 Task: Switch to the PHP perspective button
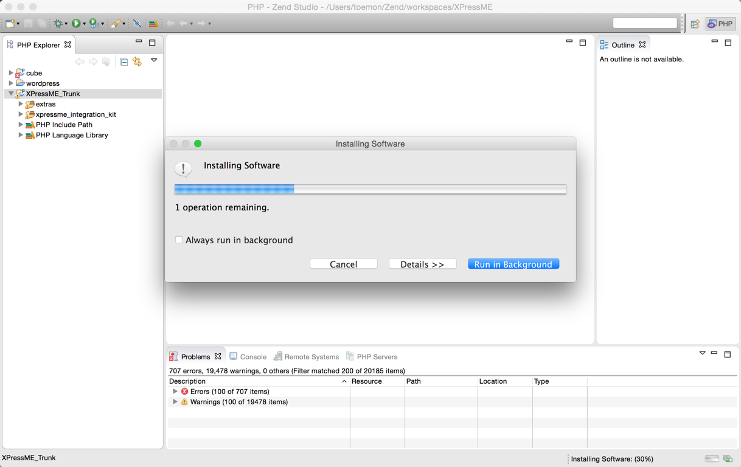point(720,24)
